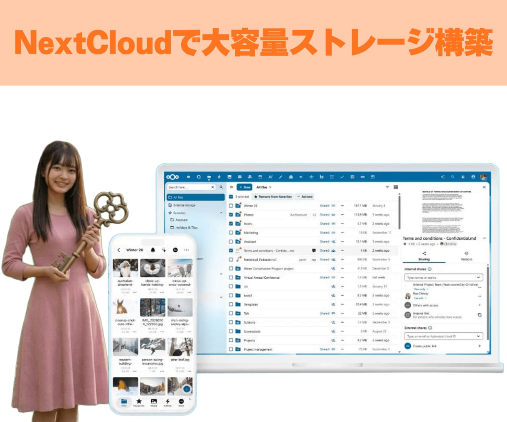The image size is (507, 422).
Task: Open External storage in sidebar
Action: pos(184,205)
